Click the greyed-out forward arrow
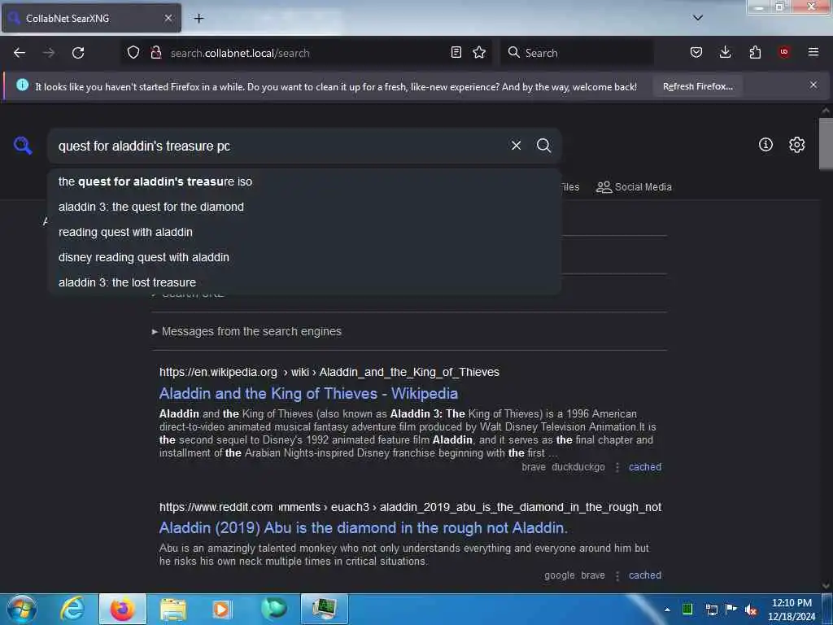This screenshot has height=625, width=833. 49,53
